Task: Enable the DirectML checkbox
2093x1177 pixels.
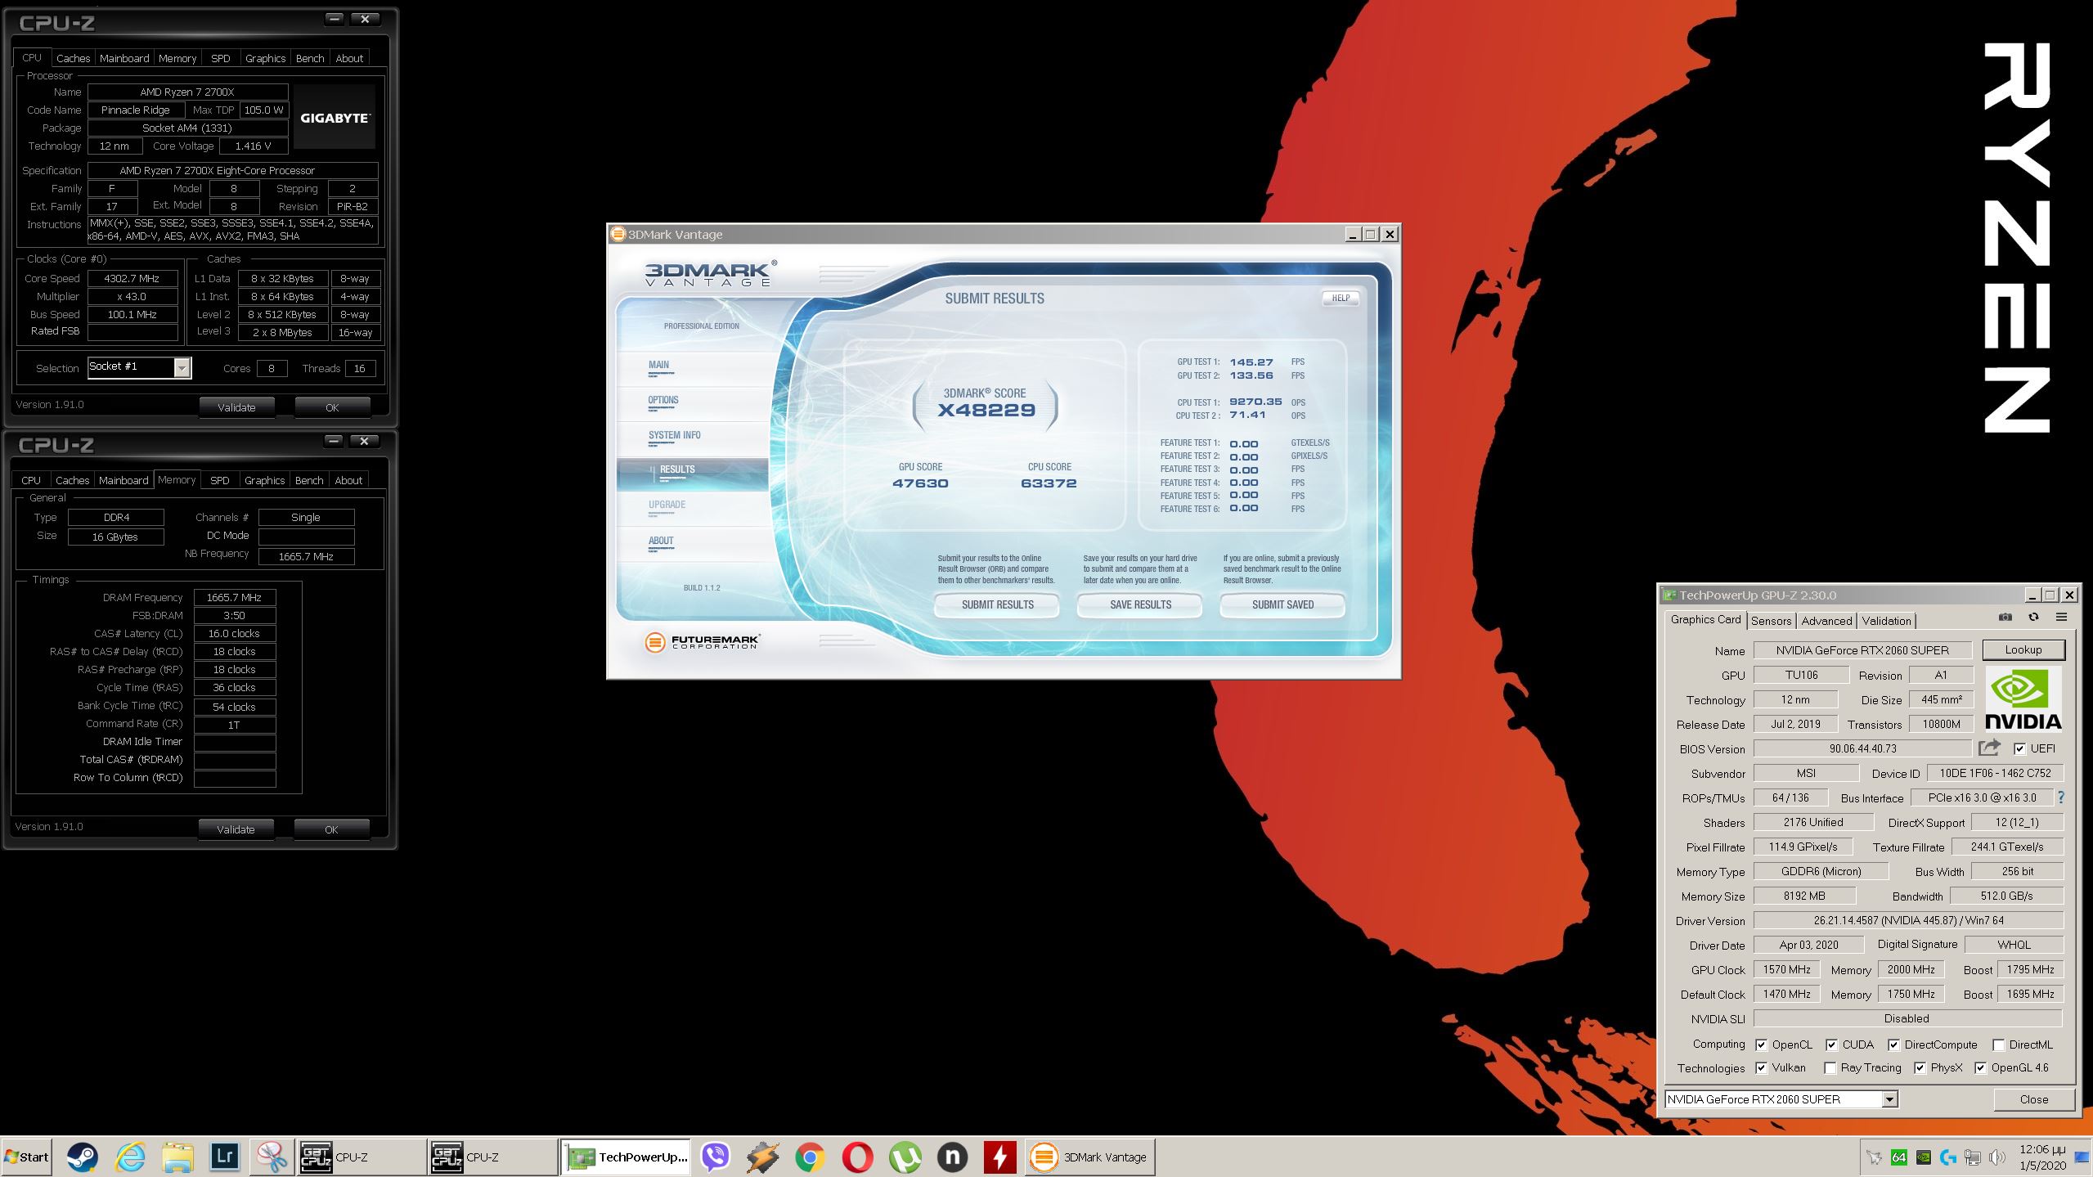Action: pos(1998,1044)
